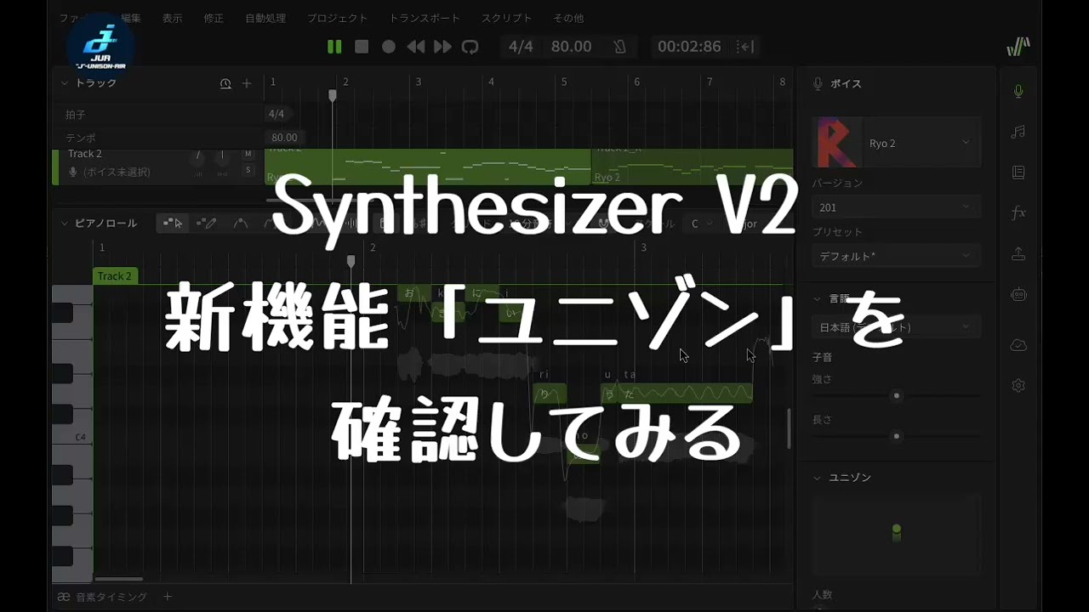1089x612 pixels.
Task: Open the プロジェクト menu
Action: pos(338,18)
